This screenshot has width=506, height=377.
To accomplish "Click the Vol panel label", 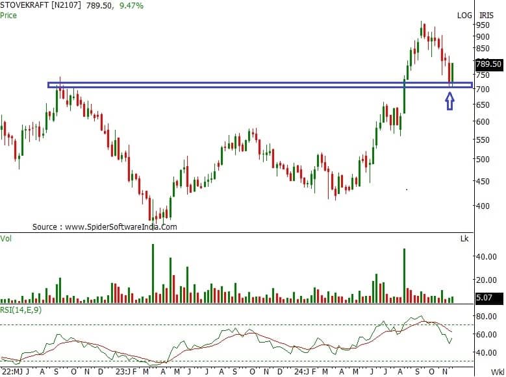I will 7,239.
